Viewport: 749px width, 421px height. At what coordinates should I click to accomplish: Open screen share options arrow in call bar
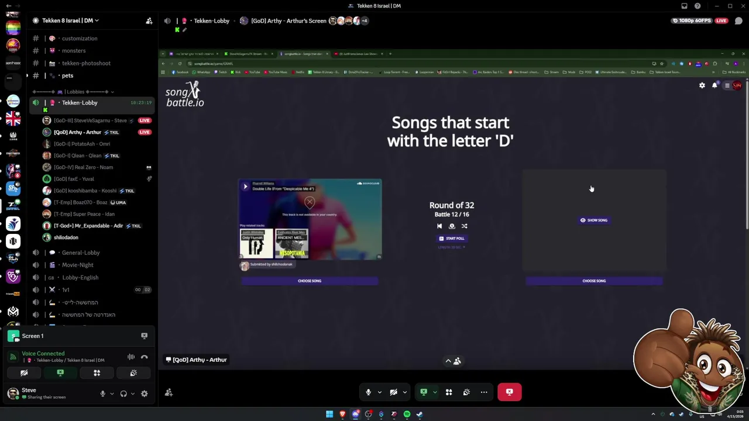[435, 392]
